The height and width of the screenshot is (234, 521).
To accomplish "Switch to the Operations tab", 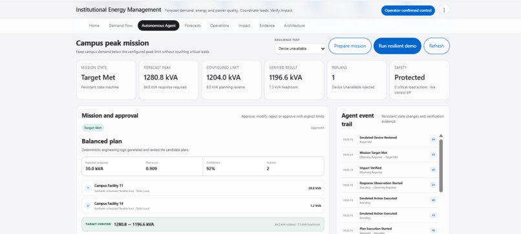I will point(219,26).
